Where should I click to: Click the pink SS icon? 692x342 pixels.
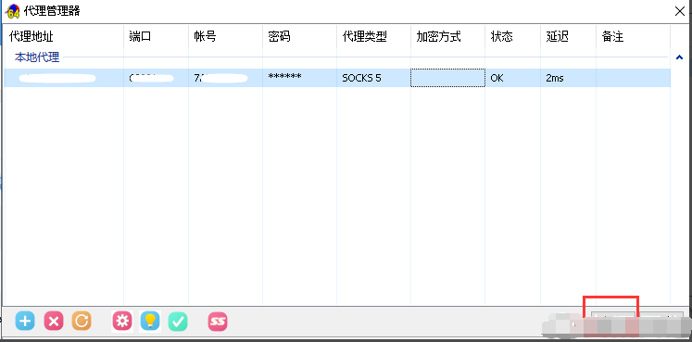click(218, 322)
